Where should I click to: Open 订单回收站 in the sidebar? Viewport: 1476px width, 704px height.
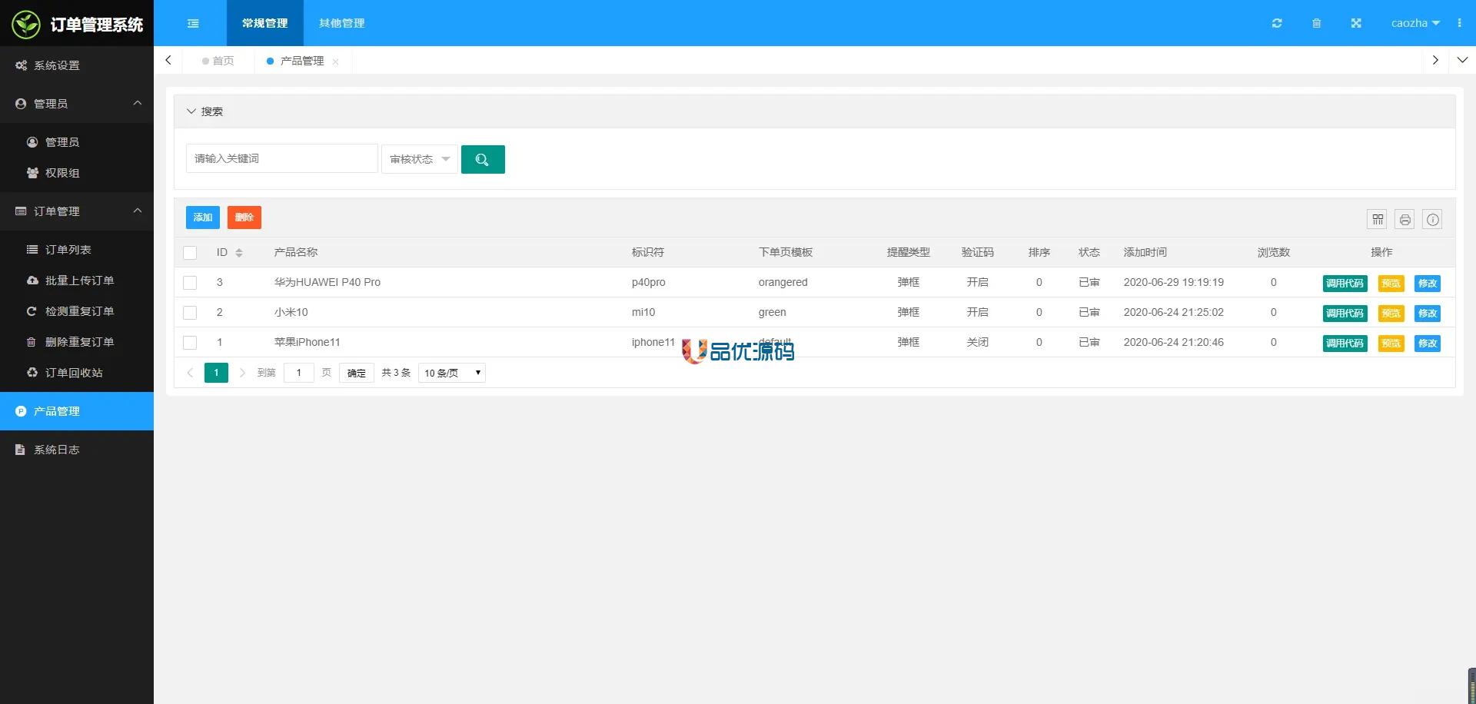click(77, 373)
